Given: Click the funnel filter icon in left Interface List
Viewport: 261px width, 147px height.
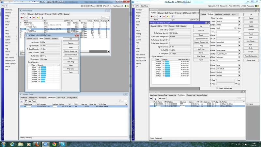Looking at the screenshot, I should [42, 18].
